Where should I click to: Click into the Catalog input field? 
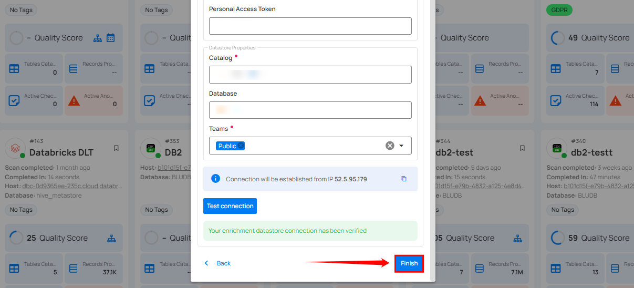[310, 75]
